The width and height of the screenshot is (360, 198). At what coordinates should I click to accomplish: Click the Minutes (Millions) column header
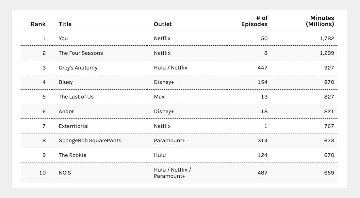click(320, 21)
